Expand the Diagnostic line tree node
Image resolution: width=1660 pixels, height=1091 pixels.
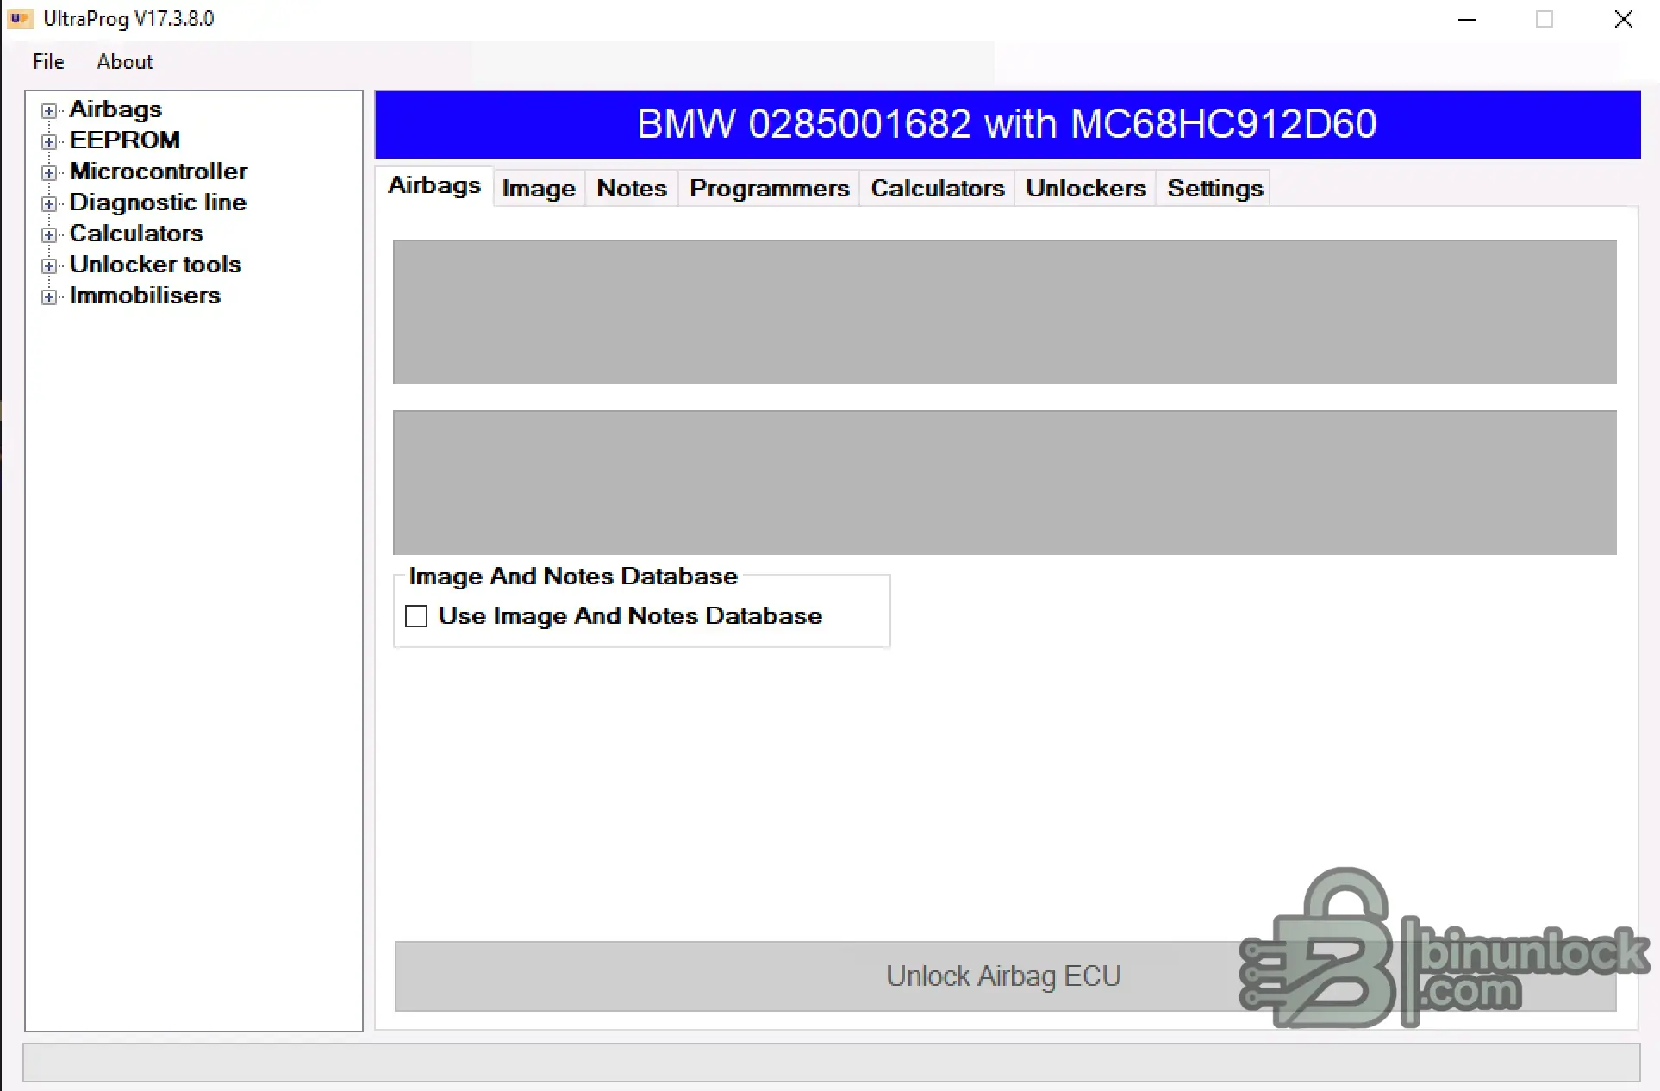point(49,204)
